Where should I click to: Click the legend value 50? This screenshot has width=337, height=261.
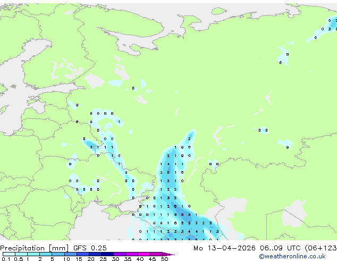[x=164, y=259]
